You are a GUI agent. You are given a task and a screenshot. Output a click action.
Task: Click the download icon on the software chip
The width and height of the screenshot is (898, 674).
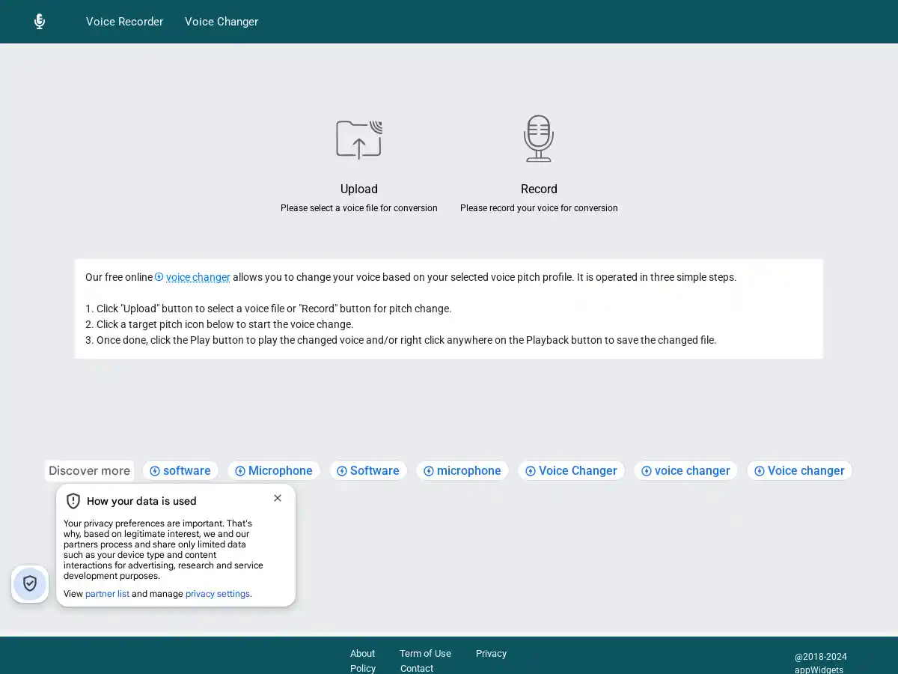click(154, 470)
